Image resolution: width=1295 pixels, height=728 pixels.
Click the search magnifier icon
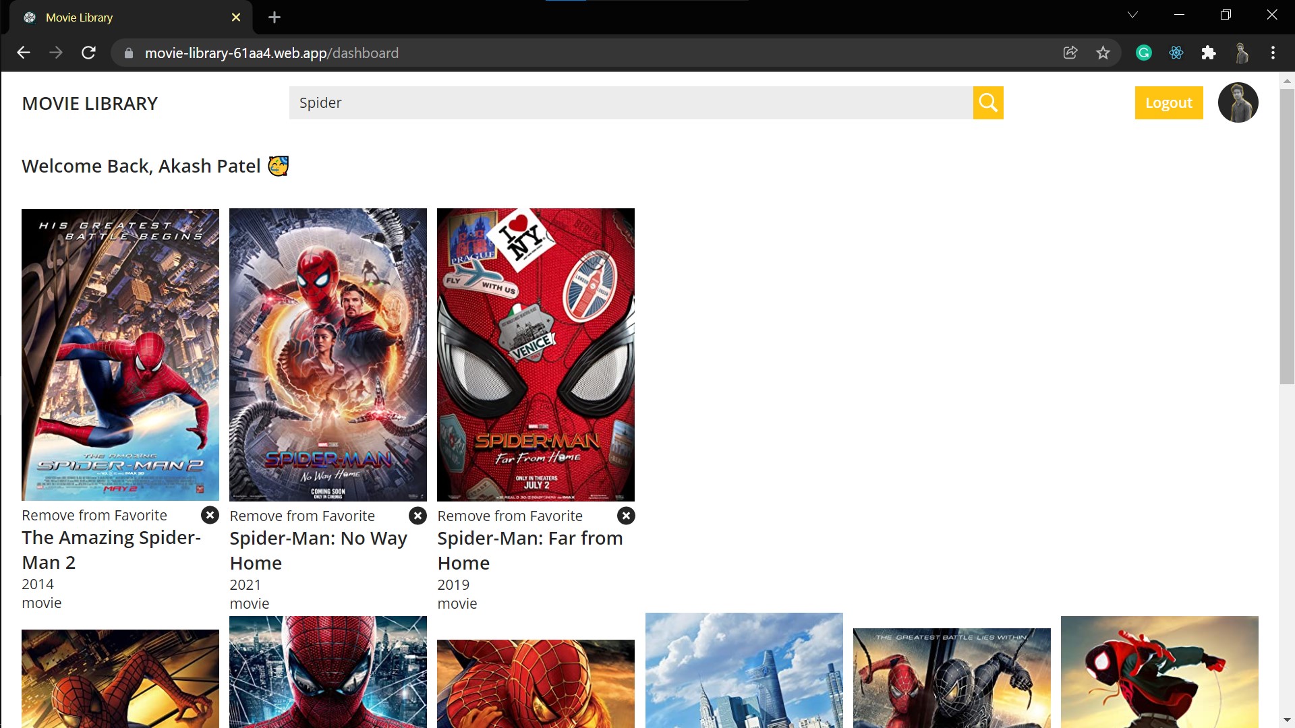[x=987, y=102]
